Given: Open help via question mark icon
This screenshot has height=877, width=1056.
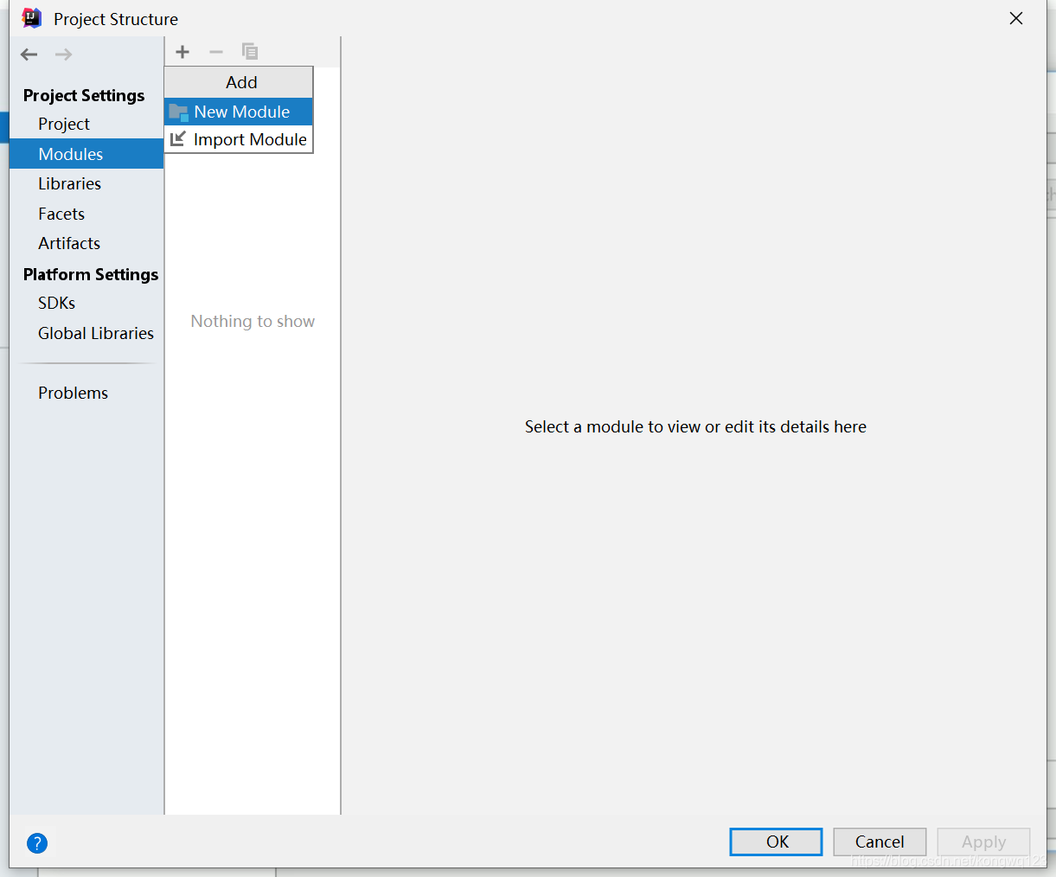Looking at the screenshot, I should [37, 843].
